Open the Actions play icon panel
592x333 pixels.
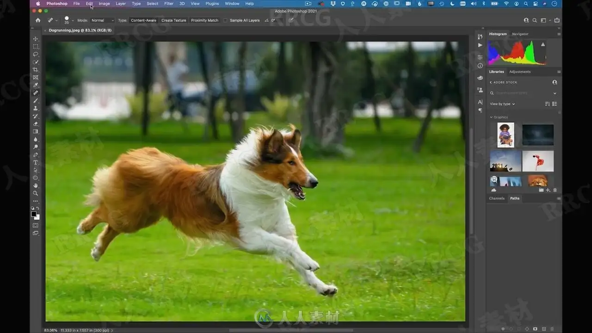(480, 45)
